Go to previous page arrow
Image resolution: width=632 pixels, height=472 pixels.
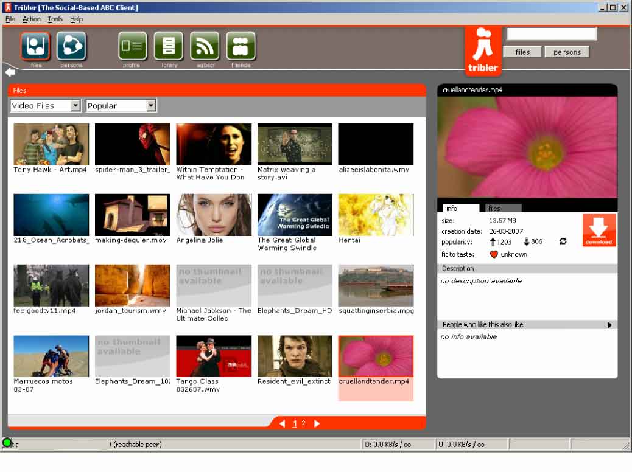282,423
